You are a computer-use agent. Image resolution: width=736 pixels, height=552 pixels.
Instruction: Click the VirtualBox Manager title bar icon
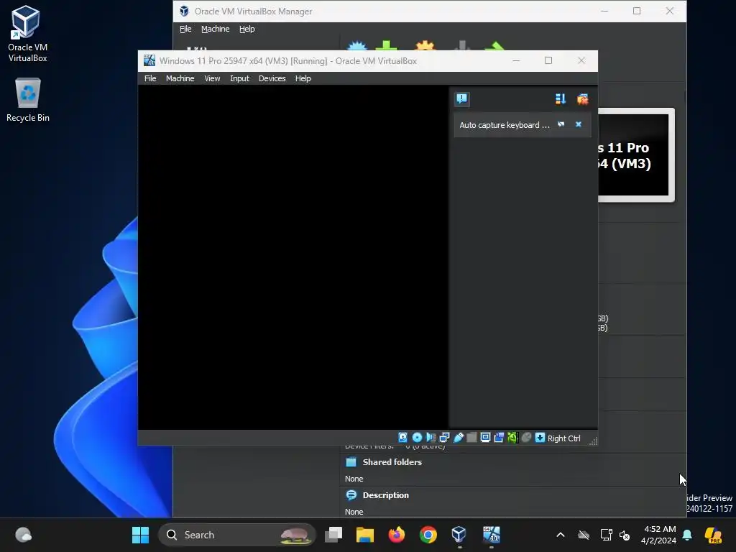pyautogui.click(x=184, y=11)
